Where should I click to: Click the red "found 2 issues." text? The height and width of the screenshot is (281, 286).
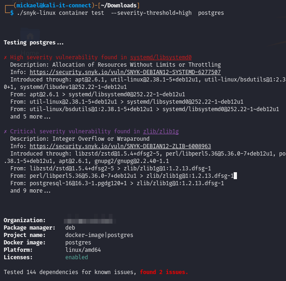coord(164,272)
